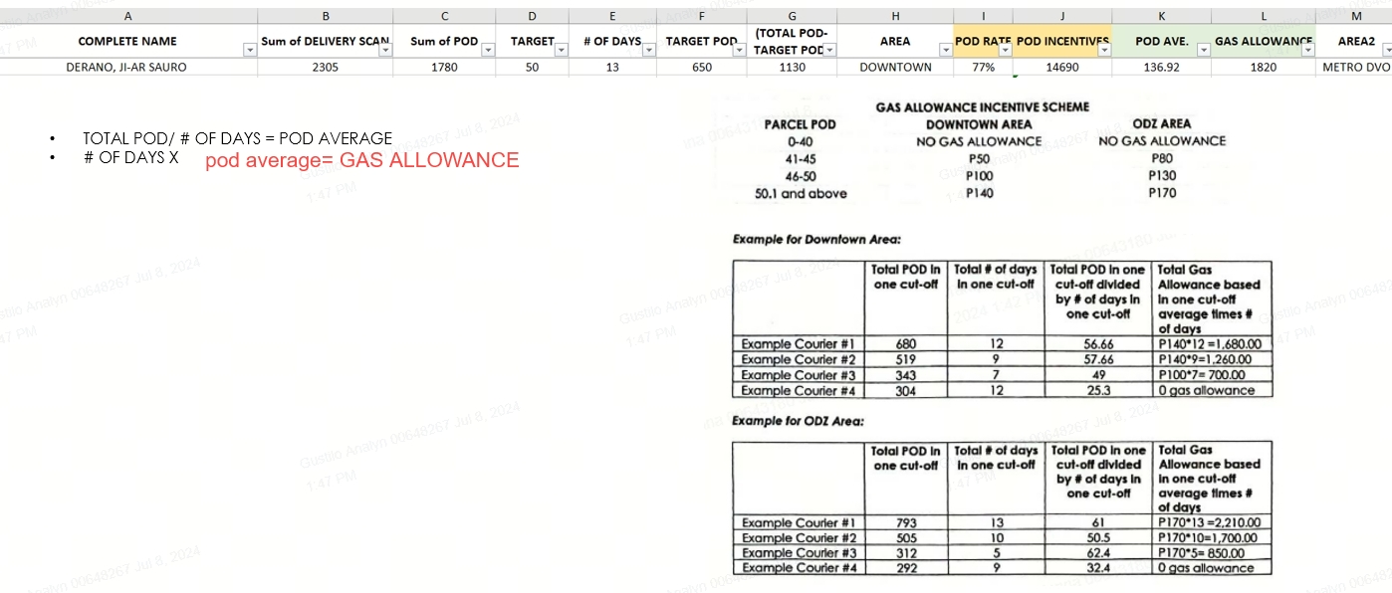Select the GAS ALLOWANCE cell 1820
This screenshot has height=593, width=1392.
tap(1264, 67)
